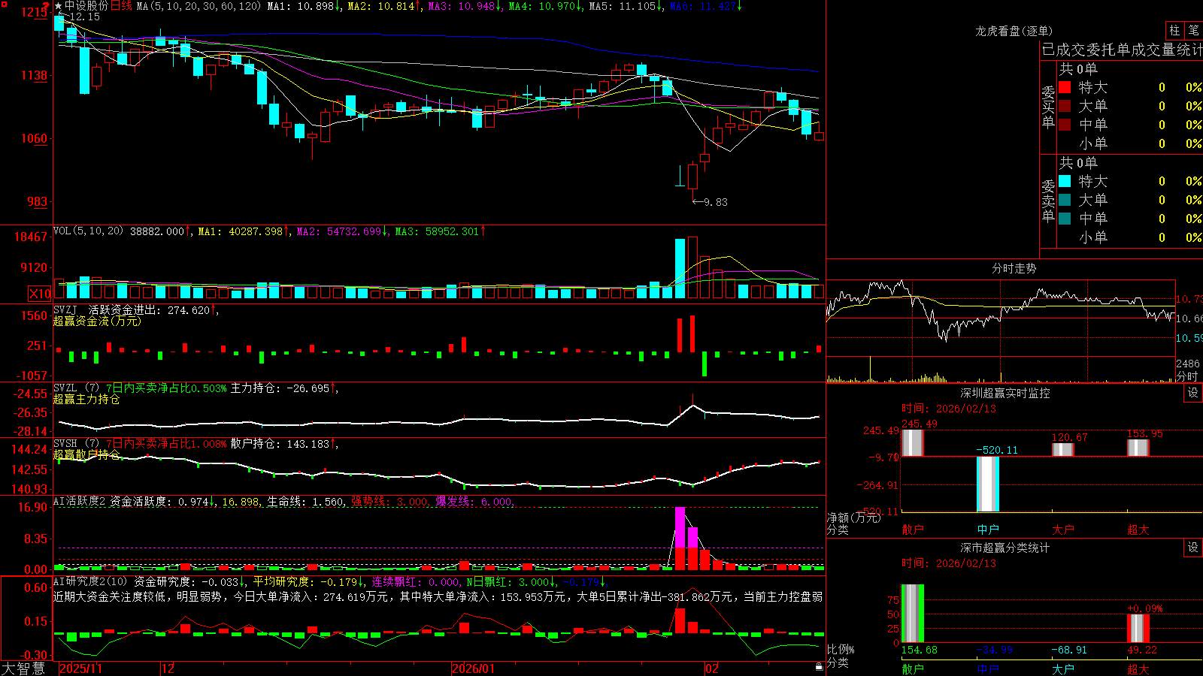
Task: Click the 超赢资金流(万元) label
Action: tap(97, 321)
